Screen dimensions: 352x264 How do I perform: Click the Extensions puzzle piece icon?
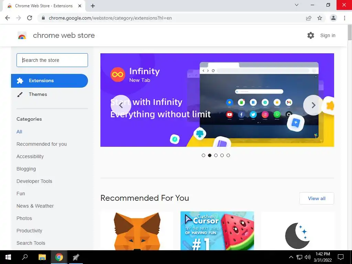[x=20, y=80]
